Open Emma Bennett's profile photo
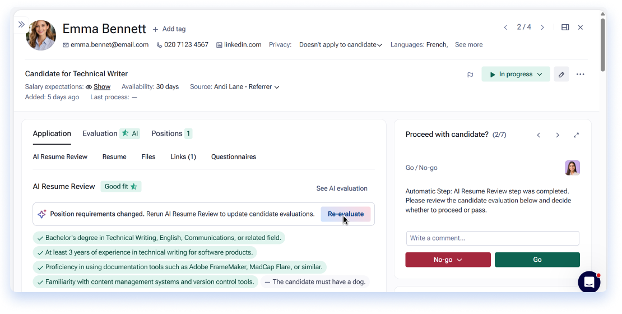This screenshot has width=622, height=314. (x=40, y=35)
